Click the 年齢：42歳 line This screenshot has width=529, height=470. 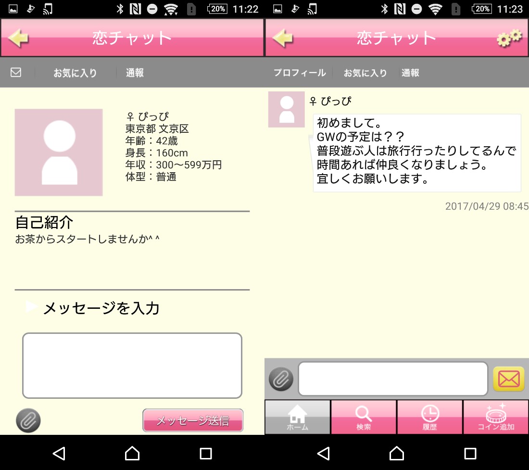pos(151,140)
